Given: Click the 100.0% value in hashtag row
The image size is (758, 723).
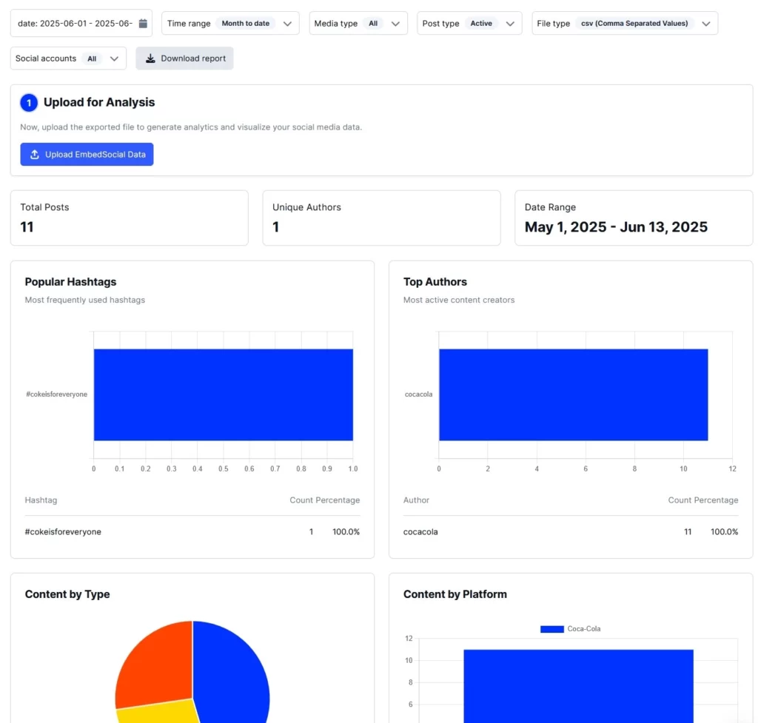Looking at the screenshot, I should (x=346, y=531).
